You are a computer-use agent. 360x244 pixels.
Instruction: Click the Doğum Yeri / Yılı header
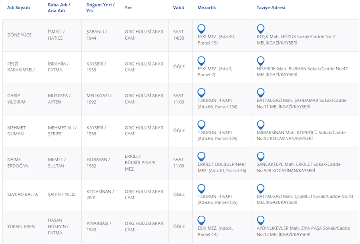[x=100, y=8]
